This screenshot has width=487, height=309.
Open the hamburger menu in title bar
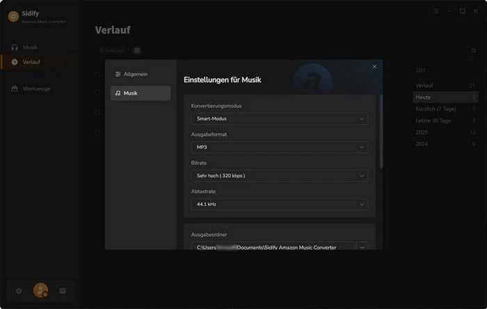point(436,11)
